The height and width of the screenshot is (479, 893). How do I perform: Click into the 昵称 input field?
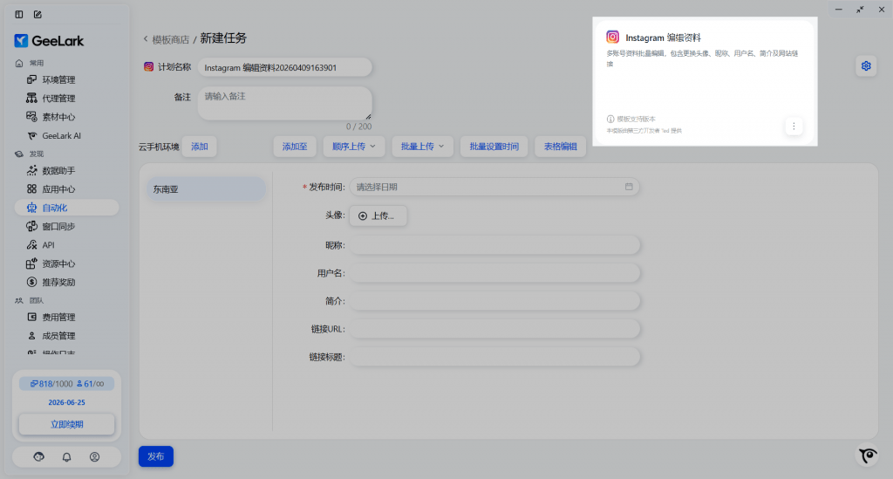[x=494, y=245]
